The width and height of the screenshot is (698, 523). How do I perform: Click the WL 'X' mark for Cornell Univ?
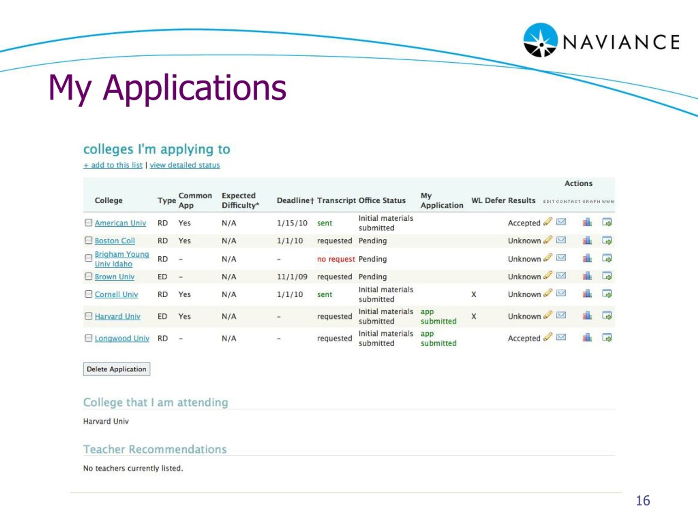[x=474, y=294]
